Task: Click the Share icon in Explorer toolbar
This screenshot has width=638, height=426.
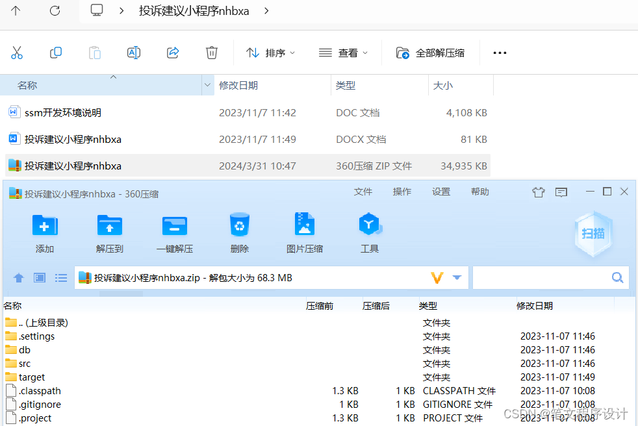Action: pos(173,53)
